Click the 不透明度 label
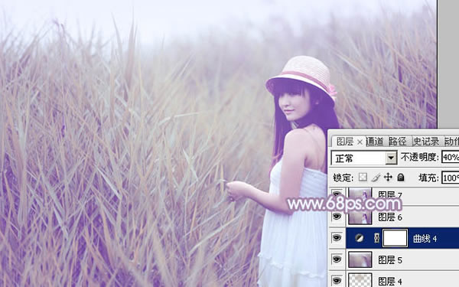 pyautogui.click(x=419, y=158)
